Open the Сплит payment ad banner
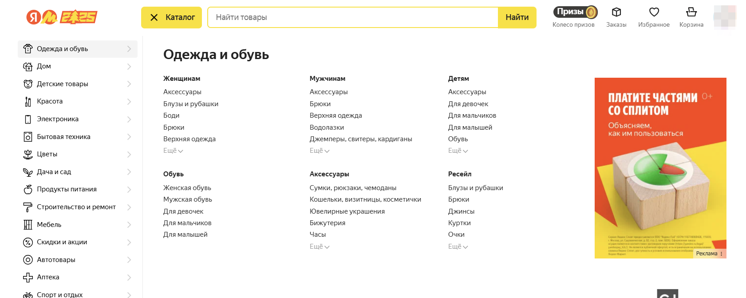 click(x=660, y=168)
